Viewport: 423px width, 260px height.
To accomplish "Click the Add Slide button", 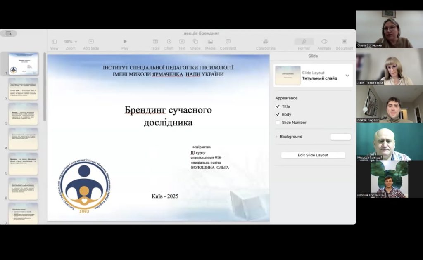I will [91, 42].
